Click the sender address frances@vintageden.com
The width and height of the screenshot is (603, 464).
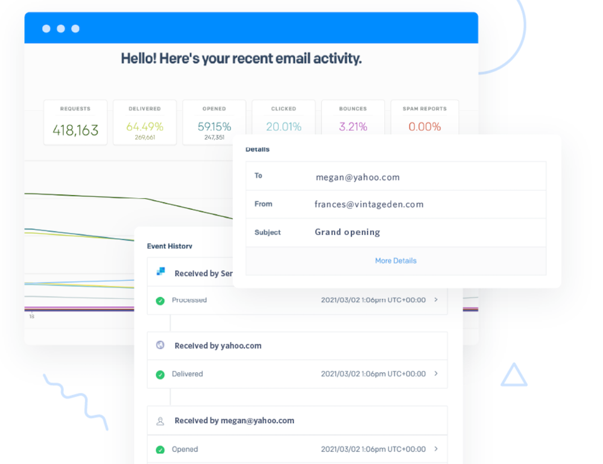click(x=369, y=204)
